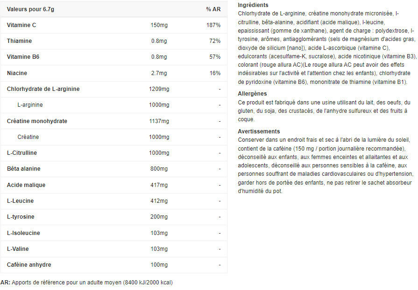Click the indented Créatine sub-row
The width and height of the screenshot is (418, 290).
point(28,137)
